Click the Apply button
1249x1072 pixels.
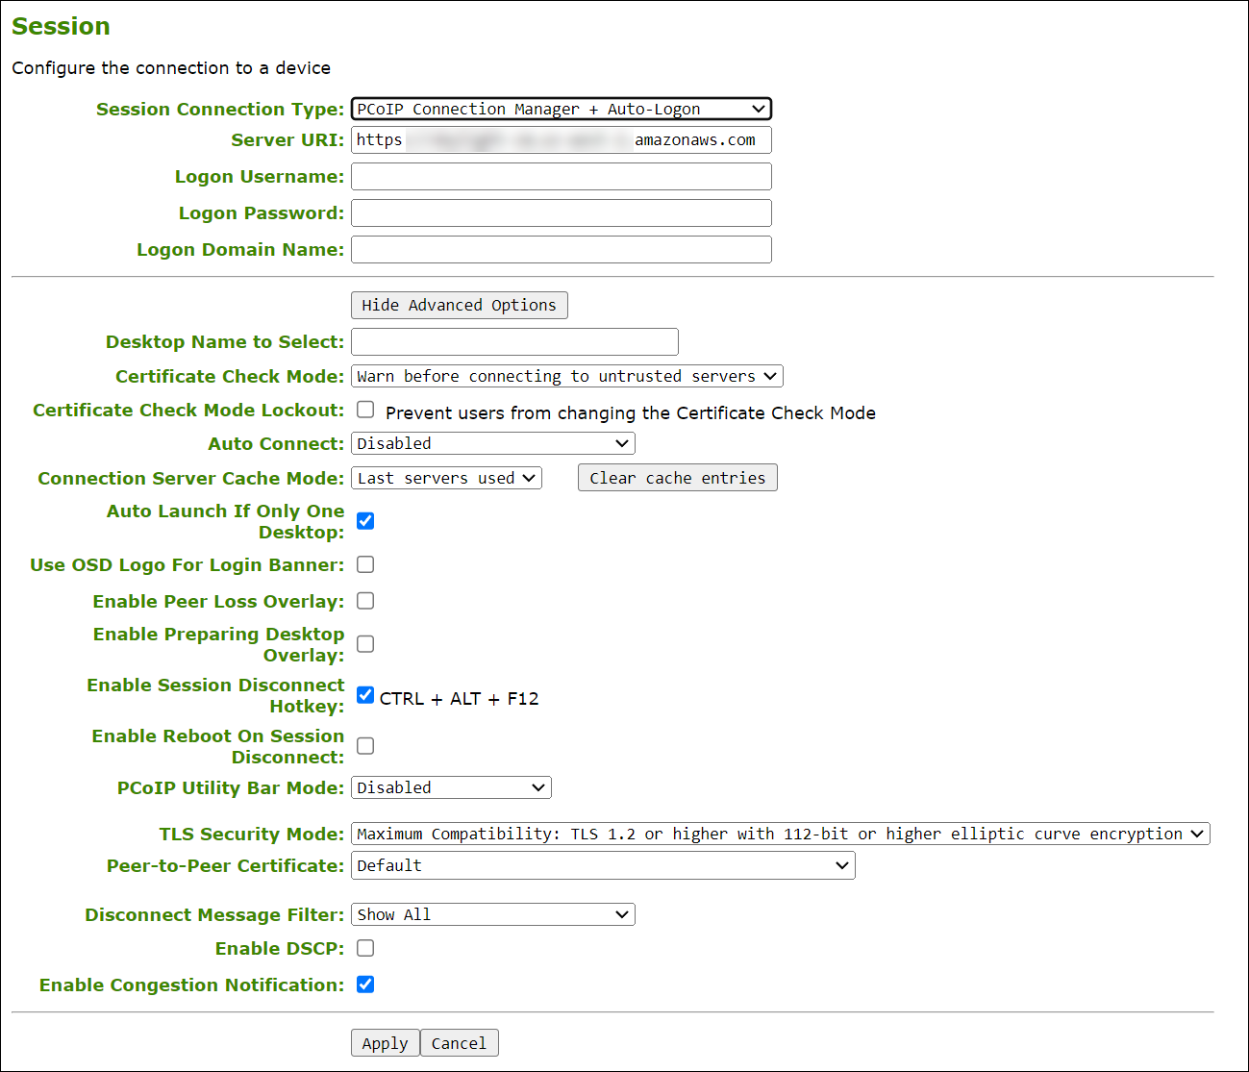coord(385,1043)
